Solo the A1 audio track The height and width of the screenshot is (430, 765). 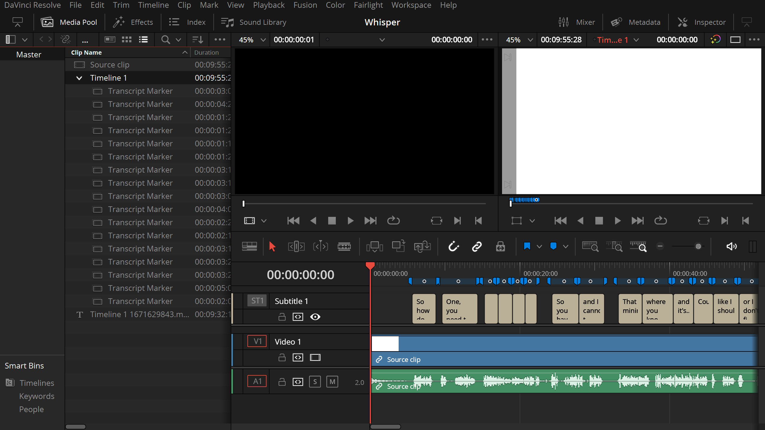click(315, 382)
